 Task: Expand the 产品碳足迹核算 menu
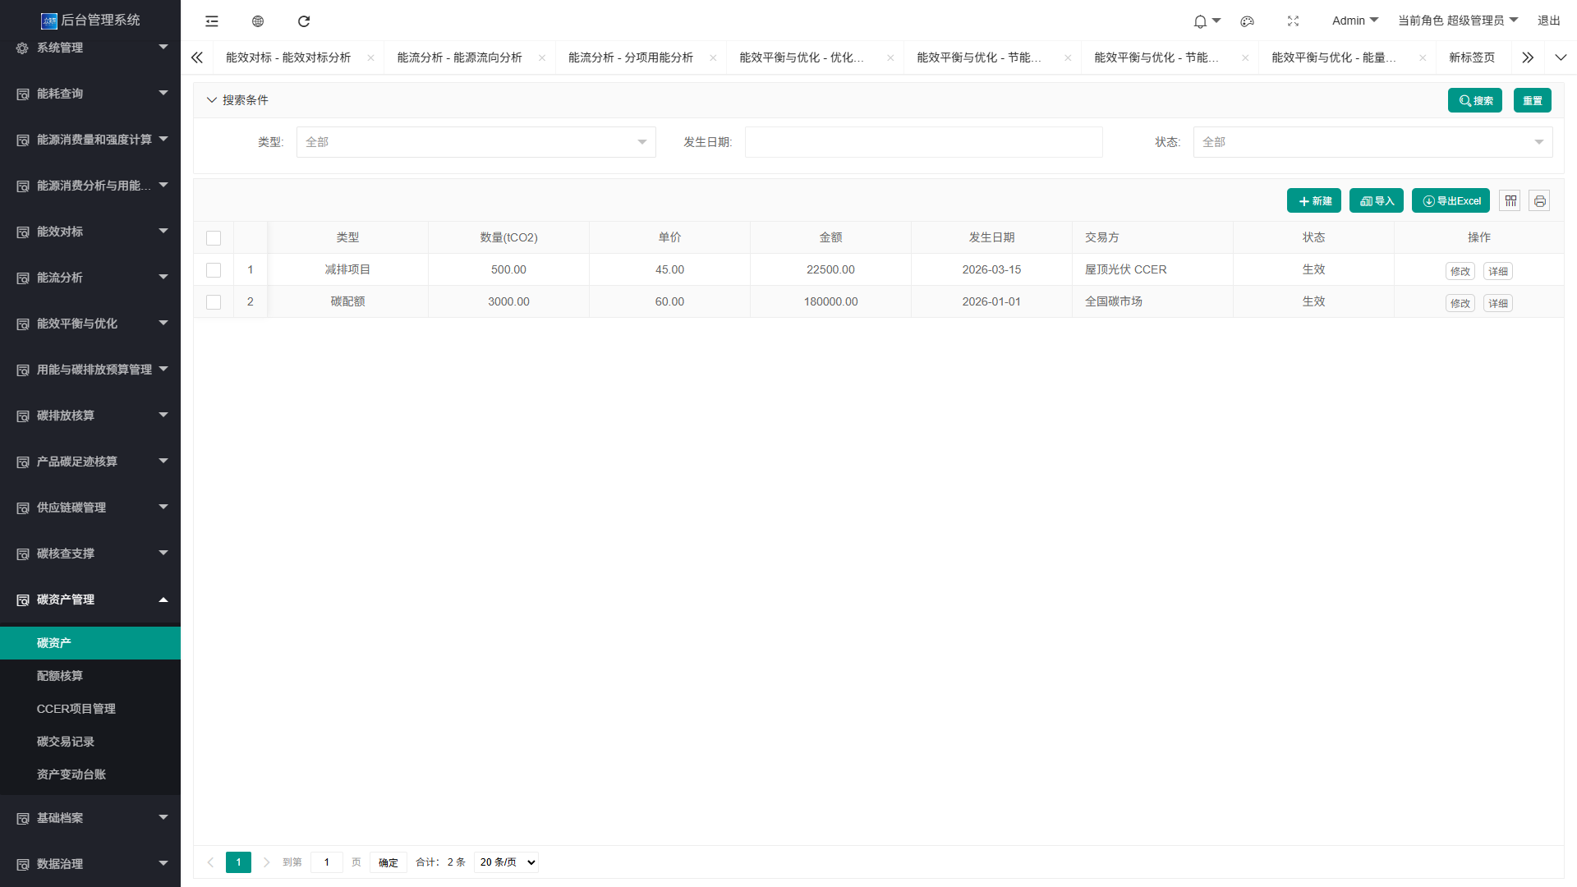pyautogui.click(x=90, y=462)
